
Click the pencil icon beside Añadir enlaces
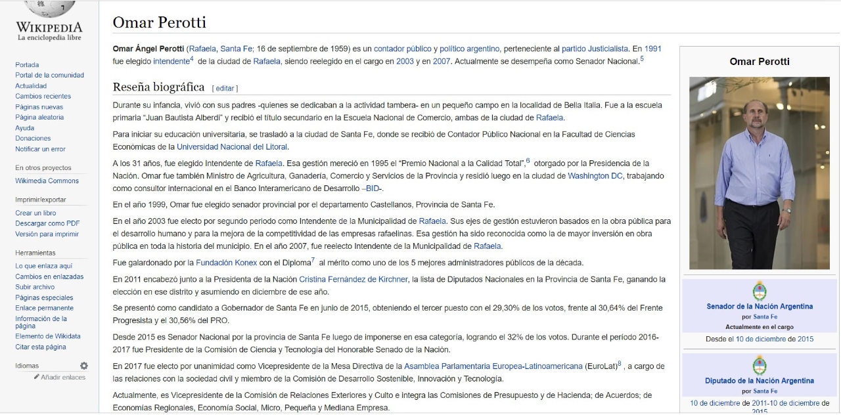(37, 377)
